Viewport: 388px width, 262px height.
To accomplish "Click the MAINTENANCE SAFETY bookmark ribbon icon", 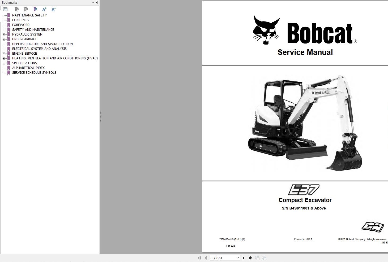I will pyautogui.click(x=8, y=15).
